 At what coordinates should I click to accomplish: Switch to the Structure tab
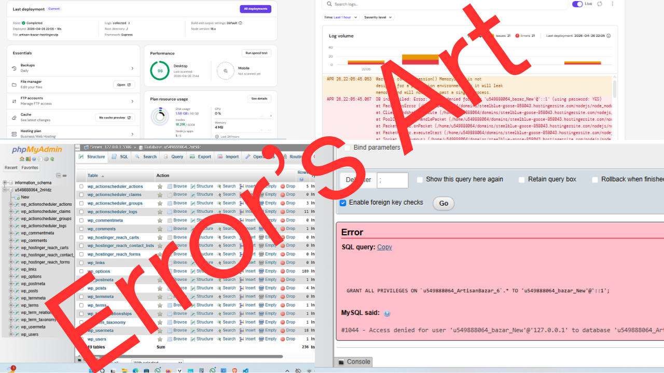click(92, 156)
